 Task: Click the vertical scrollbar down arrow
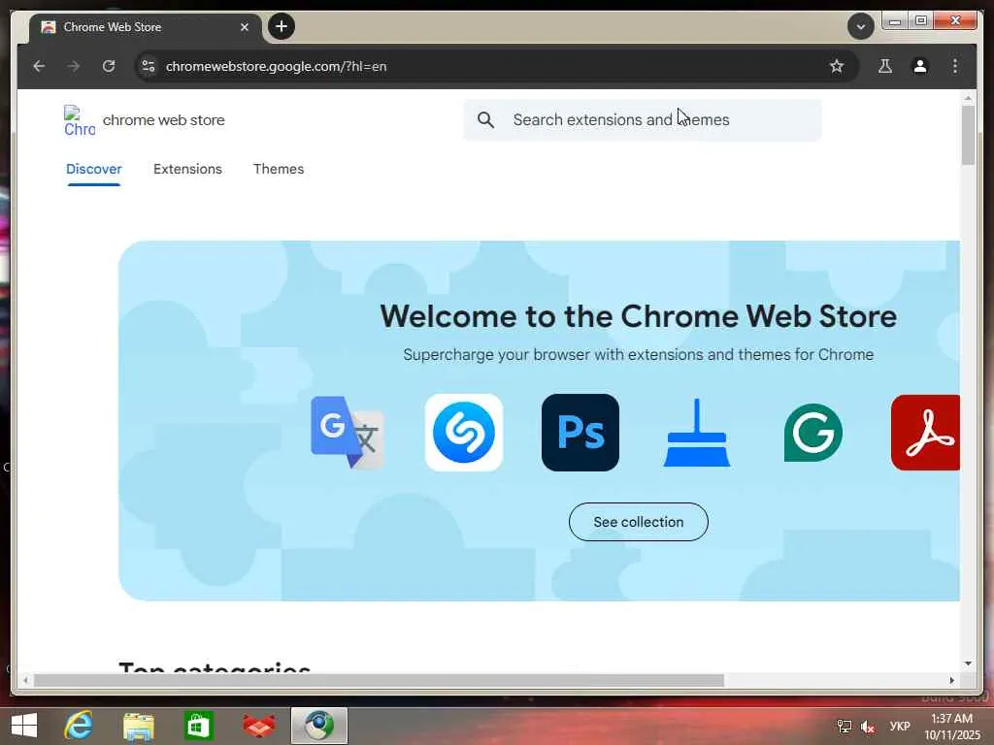point(968,664)
